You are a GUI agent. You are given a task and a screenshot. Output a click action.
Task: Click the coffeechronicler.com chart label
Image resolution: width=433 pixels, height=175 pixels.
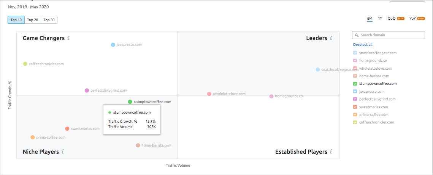(46, 64)
